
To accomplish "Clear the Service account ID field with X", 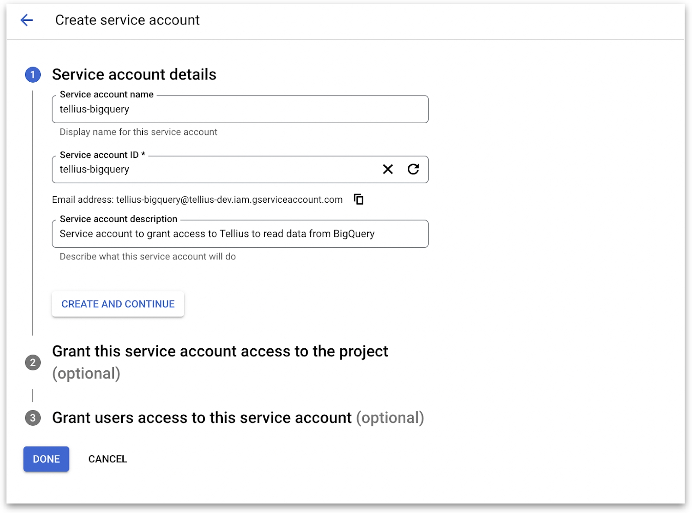I will 388,169.
